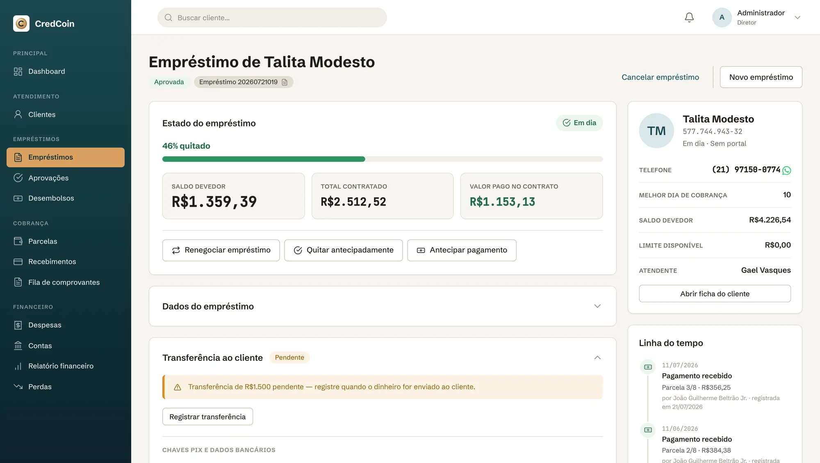
Task: Click the Contas bank icon
Action: tap(18, 346)
